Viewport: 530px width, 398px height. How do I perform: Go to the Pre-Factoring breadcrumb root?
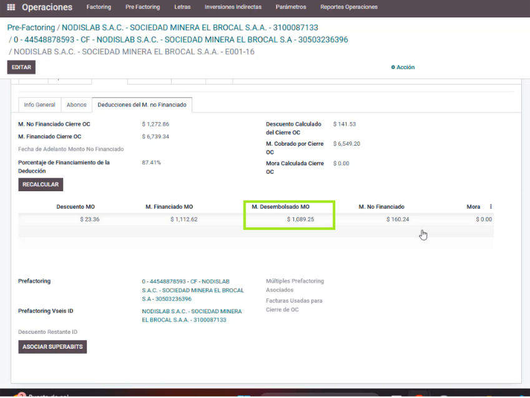pyautogui.click(x=31, y=28)
